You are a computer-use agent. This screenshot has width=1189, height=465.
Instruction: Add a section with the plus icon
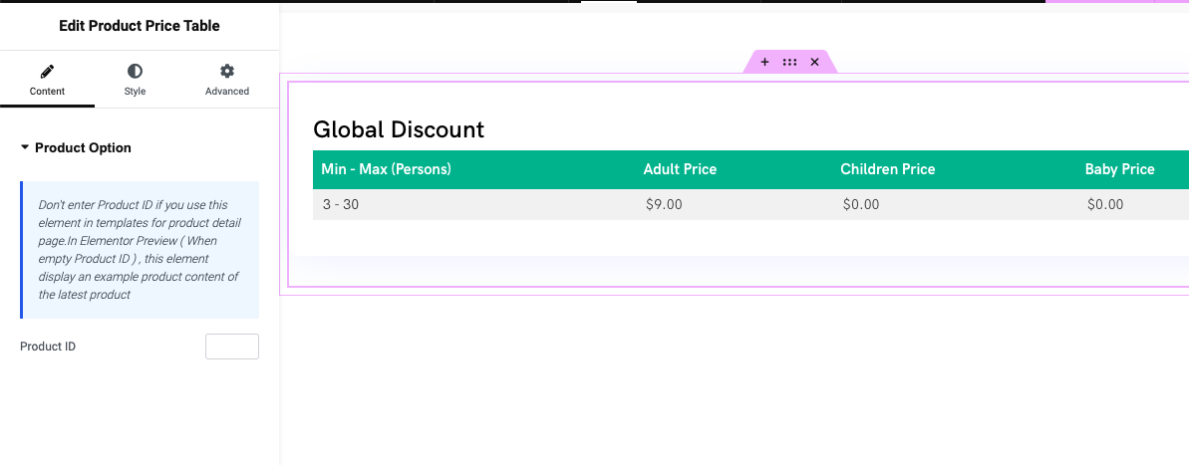[x=764, y=62]
